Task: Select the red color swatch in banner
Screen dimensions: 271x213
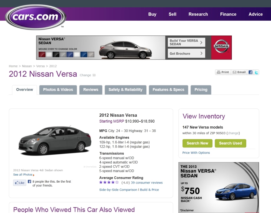Action: tap(42, 55)
